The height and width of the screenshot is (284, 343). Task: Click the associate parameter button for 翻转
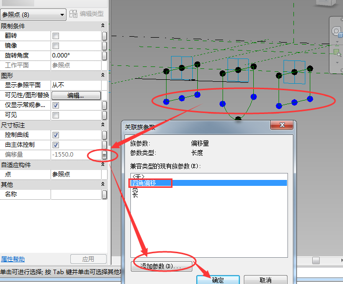point(105,36)
